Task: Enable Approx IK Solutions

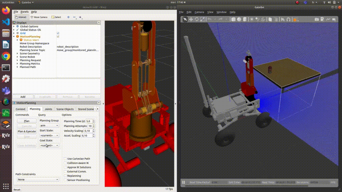Action: [x=65, y=167]
